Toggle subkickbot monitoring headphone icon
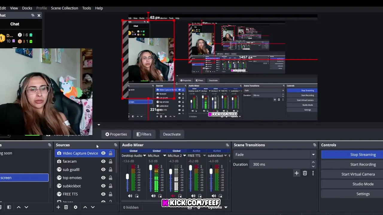Screen dimensions: 383x215 click(x=220, y=196)
